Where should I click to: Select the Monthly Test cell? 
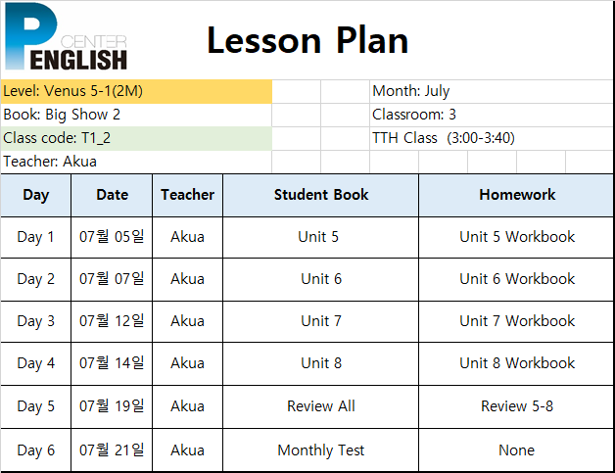pyautogui.click(x=321, y=450)
